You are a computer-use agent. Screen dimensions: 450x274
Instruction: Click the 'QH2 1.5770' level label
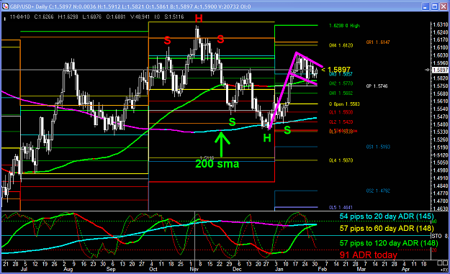click(341, 83)
